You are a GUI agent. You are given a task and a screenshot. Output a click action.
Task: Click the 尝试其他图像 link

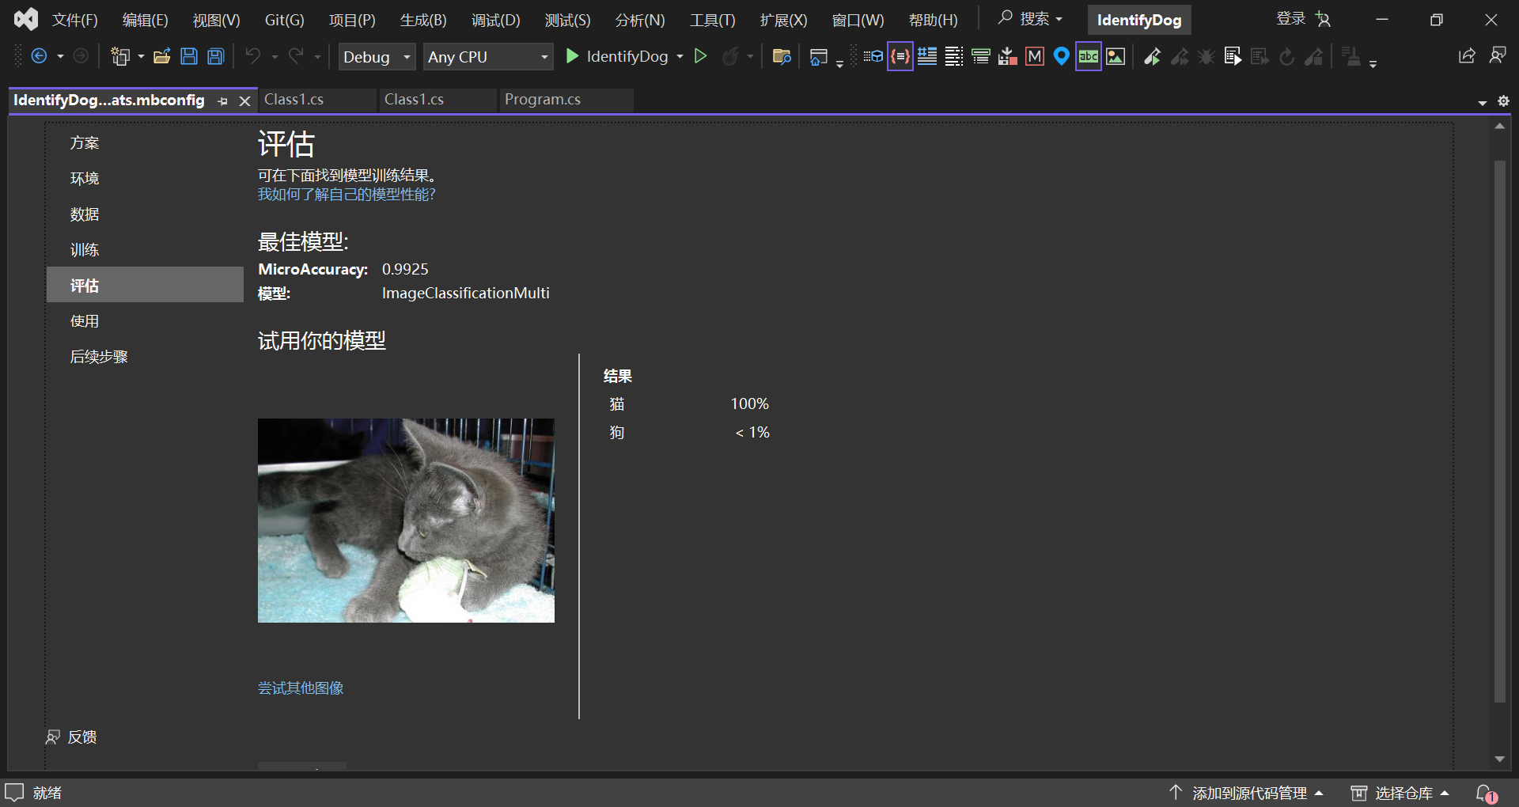pyautogui.click(x=301, y=688)
